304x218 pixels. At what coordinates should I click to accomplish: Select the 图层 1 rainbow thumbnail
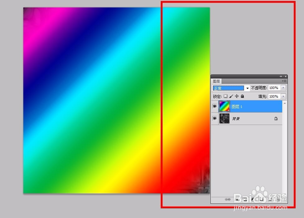224,106
